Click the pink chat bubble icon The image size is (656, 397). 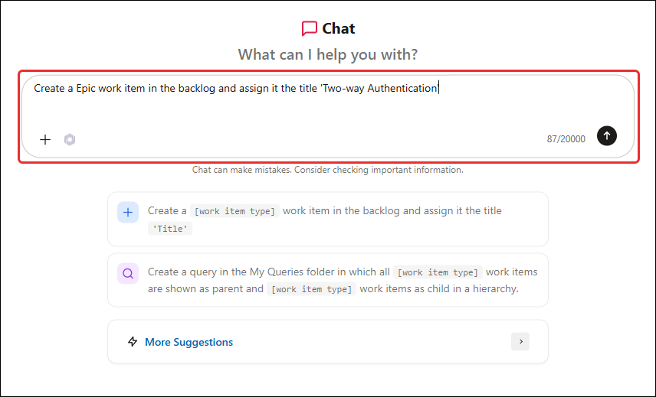(309, 29)
